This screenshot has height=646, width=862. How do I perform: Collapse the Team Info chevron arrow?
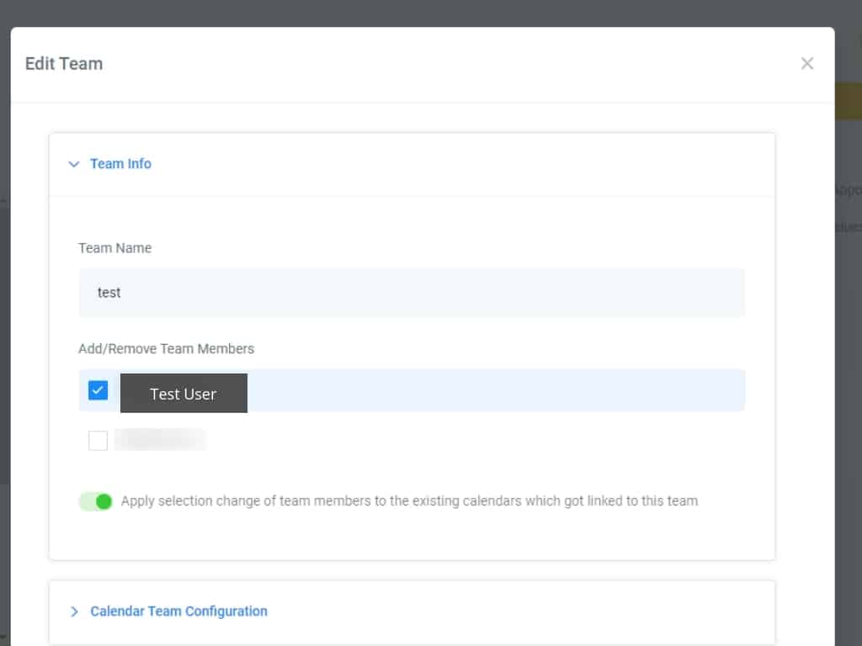74,164
